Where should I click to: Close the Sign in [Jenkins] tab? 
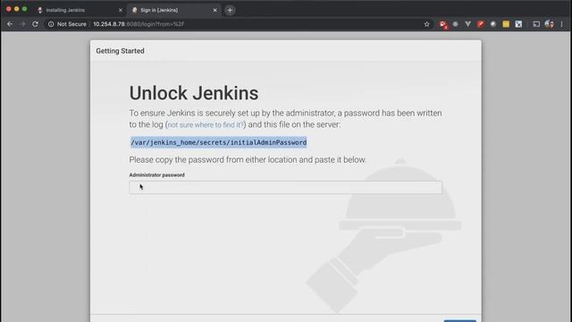click(214, 10)
